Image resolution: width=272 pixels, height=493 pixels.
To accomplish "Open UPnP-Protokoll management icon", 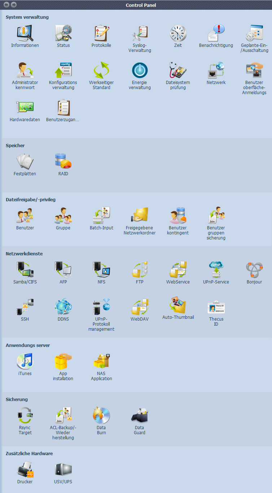I will (101, 307).
